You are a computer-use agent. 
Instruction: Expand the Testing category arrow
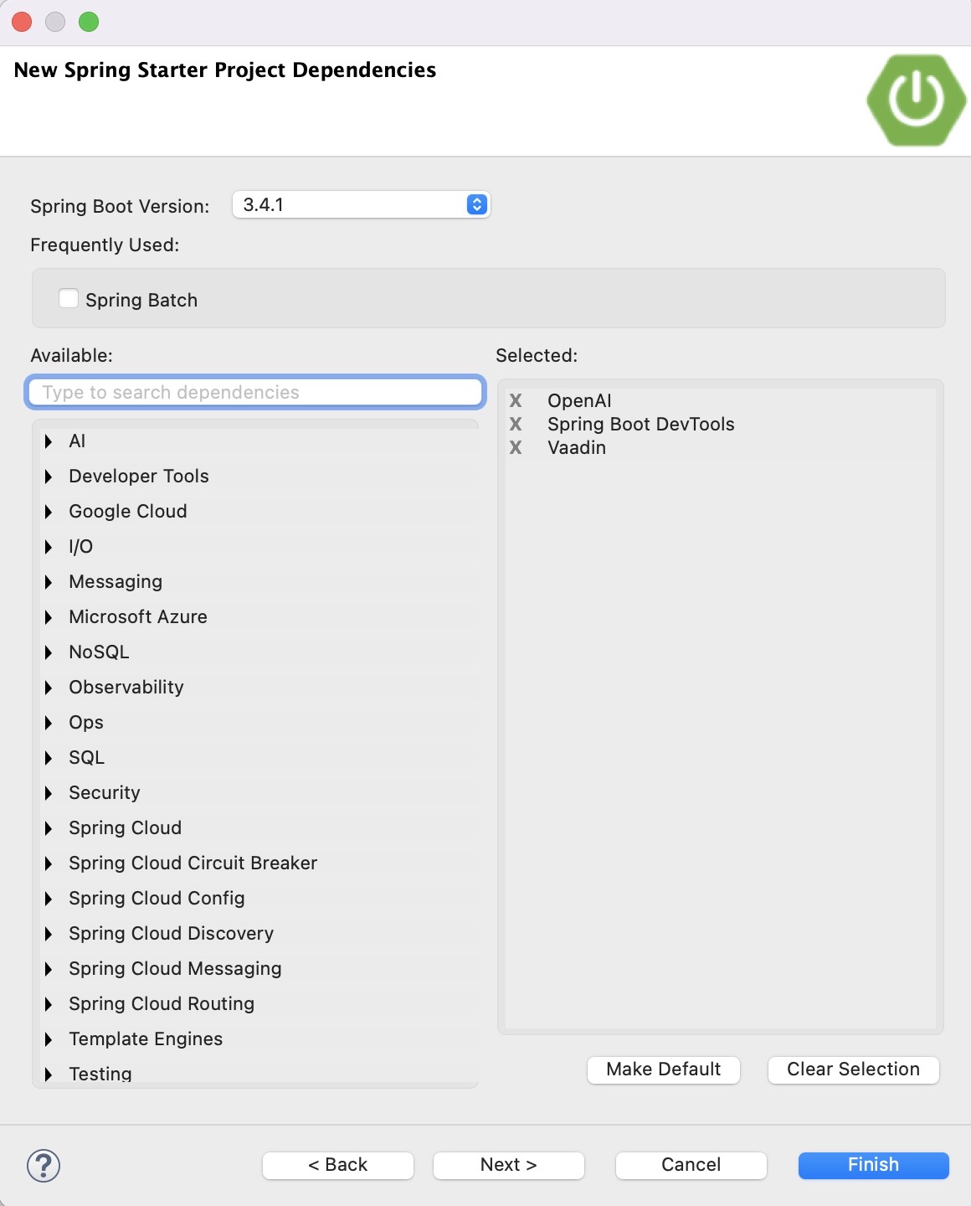(49, 1075)
